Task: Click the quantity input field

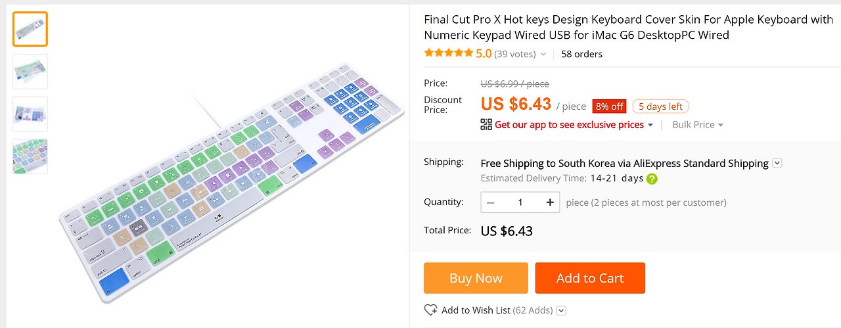Action: pos(520,202)
